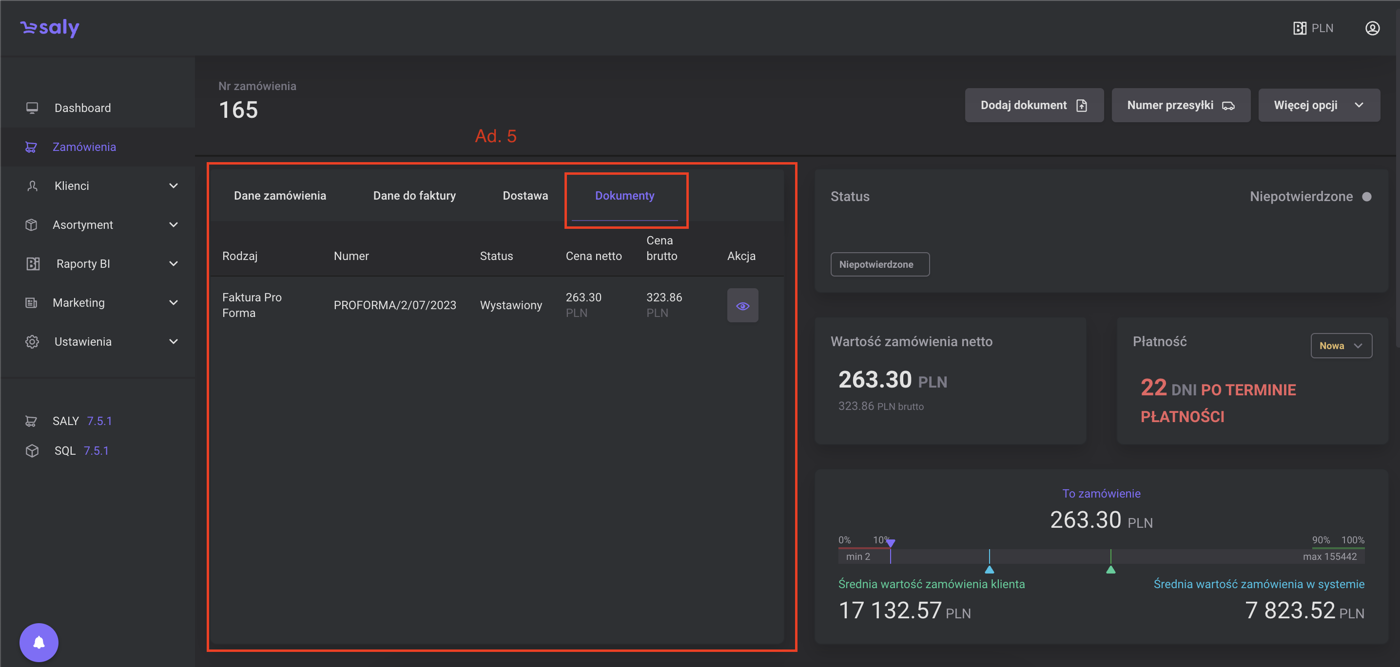The image size is (1400, 667).
Task: Click Dodaj dokument button
Action: tap(1034, 105)
